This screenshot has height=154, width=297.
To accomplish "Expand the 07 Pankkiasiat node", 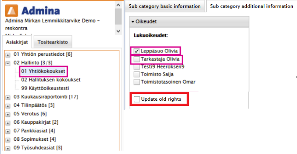I will (8, 131).
